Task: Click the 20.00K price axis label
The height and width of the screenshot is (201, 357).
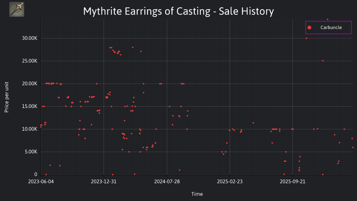Action: (x=30, y=84)
